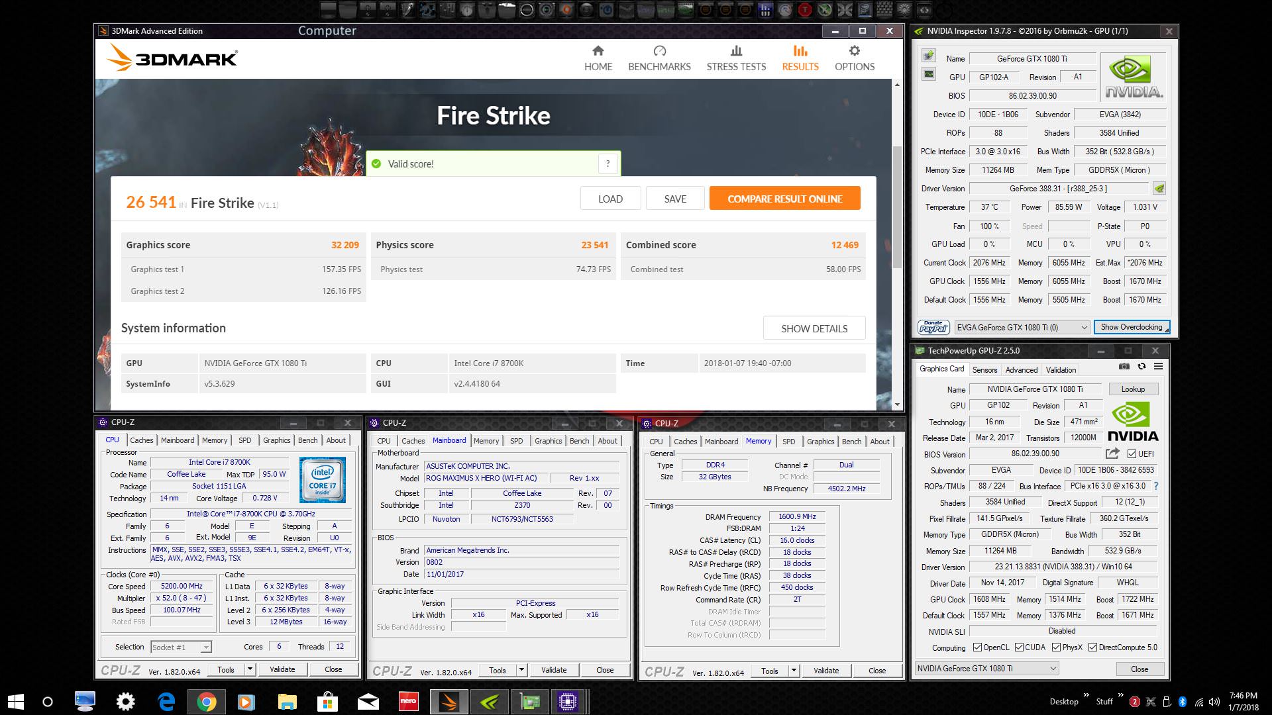Click the Core Speed value 5200.00 MHz

coord(182,586)
